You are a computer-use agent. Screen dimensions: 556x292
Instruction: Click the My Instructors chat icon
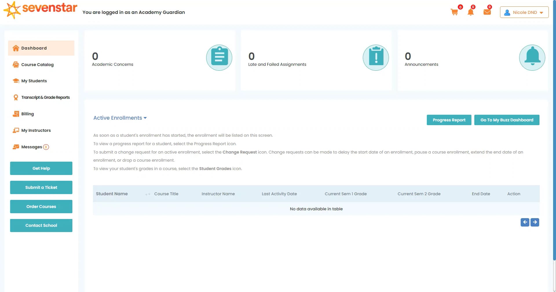(x=16, y=130)
